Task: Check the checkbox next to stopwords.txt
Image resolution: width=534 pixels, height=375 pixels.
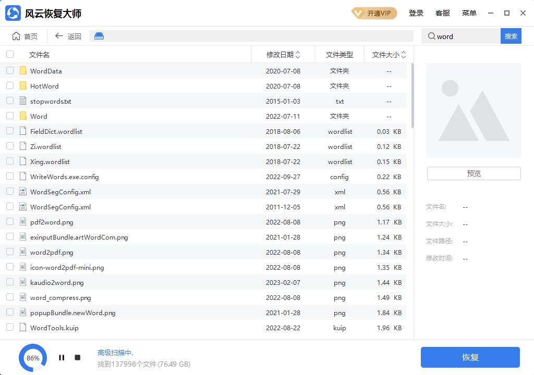Action: (9, 101)
